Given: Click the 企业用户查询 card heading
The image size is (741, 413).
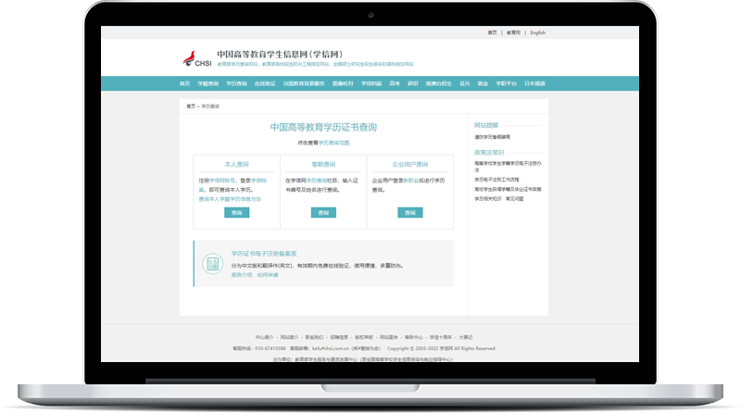Looking at the screenshot, I should (410, 165).
